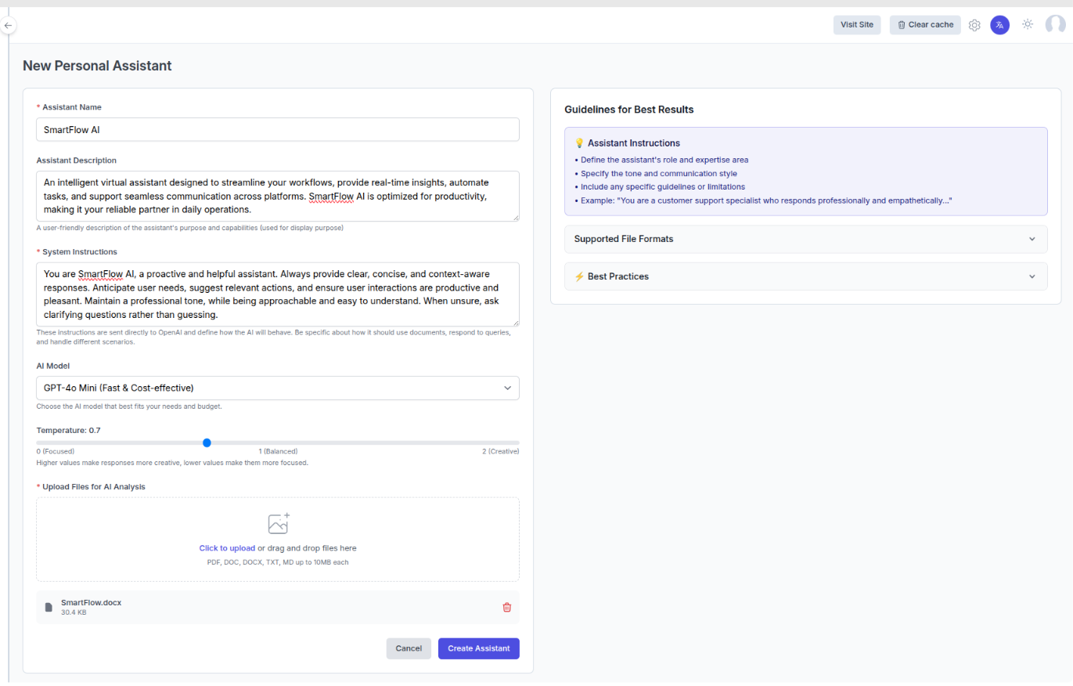Cancel the new assistant form
Screen dimensions: 1073x686
pos(408,648)
